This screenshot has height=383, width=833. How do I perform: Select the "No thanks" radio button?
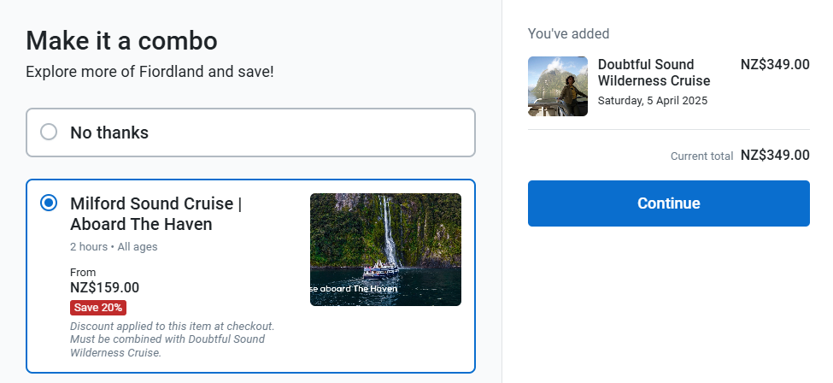pyautogui.click(x=49, y=133)
